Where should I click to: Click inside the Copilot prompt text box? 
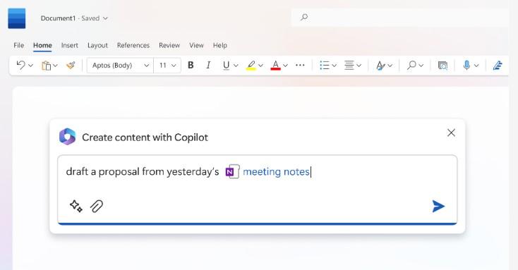pos(258,190)
